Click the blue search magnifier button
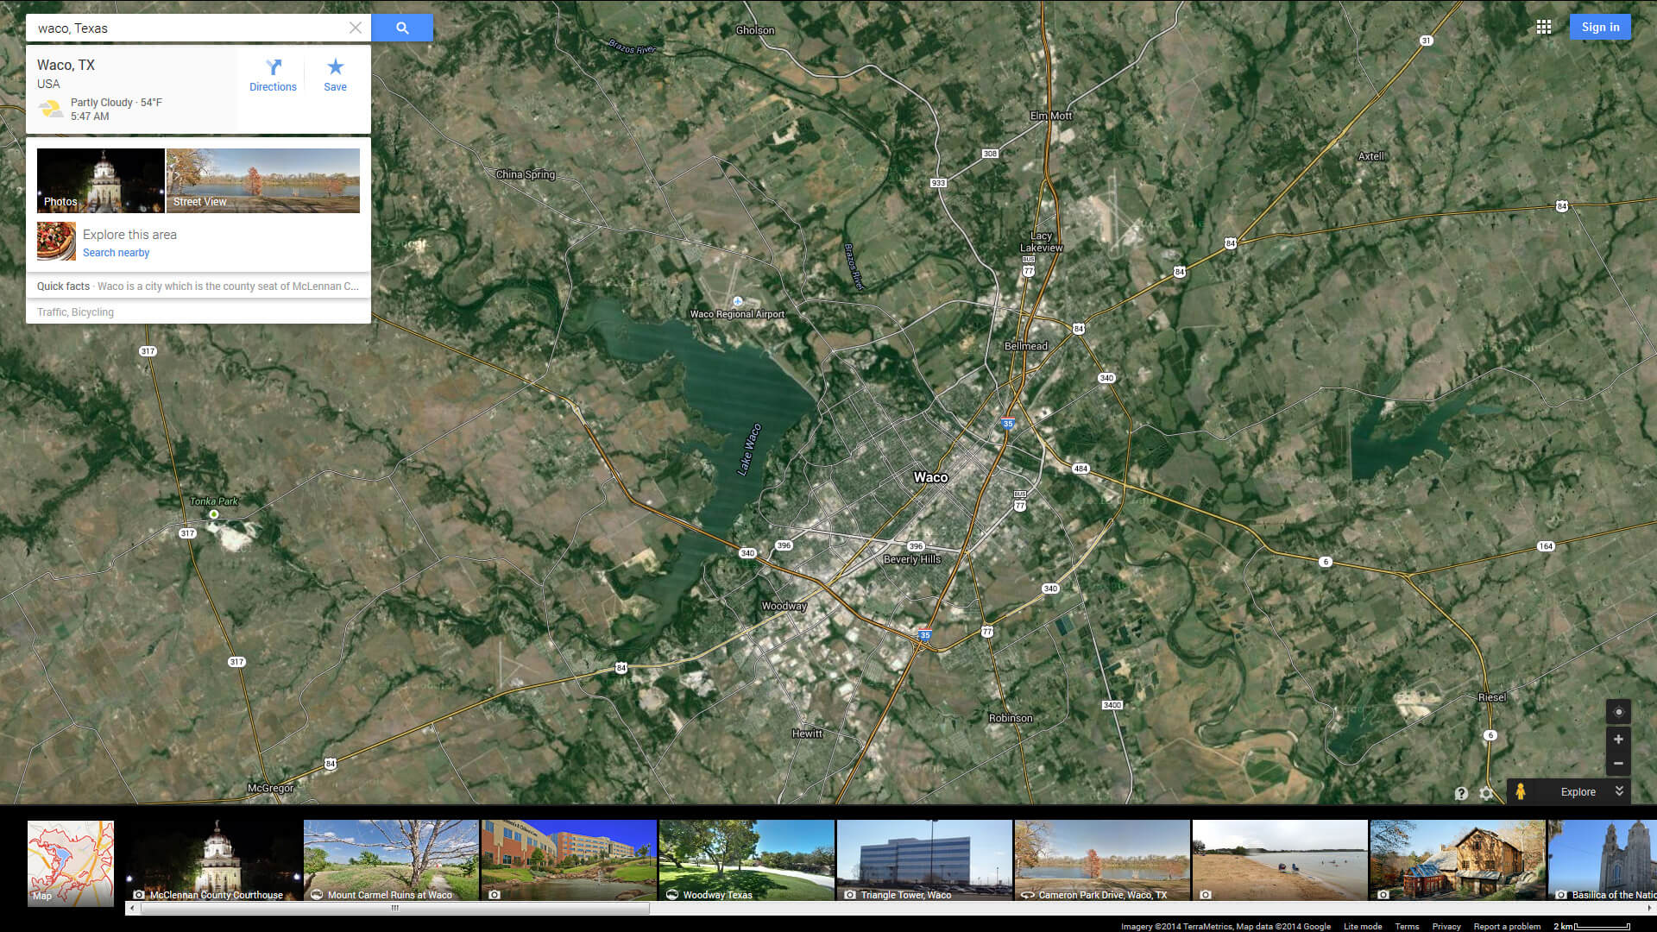Image resolution: width=1657 pixels, height=932 pixels. tap(402, 28)
